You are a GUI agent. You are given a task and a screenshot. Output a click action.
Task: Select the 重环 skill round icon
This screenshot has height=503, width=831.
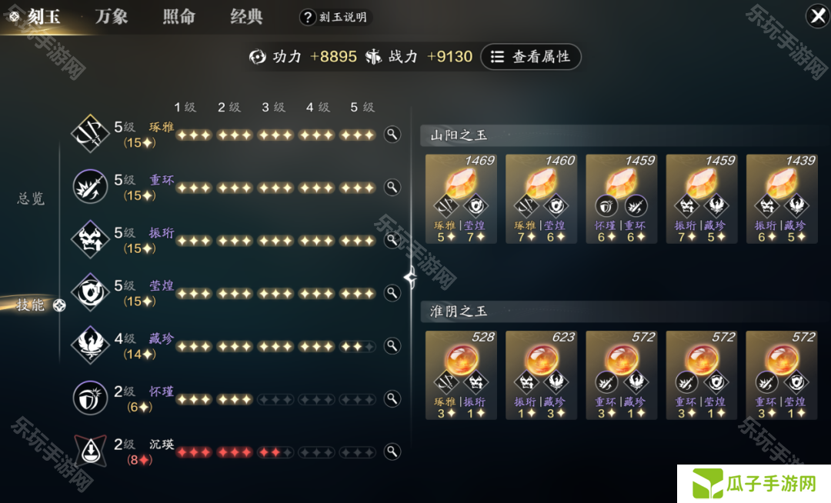90,186
